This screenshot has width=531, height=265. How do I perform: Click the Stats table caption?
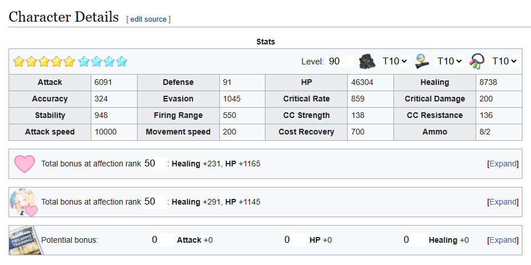(x=265, y=42)
